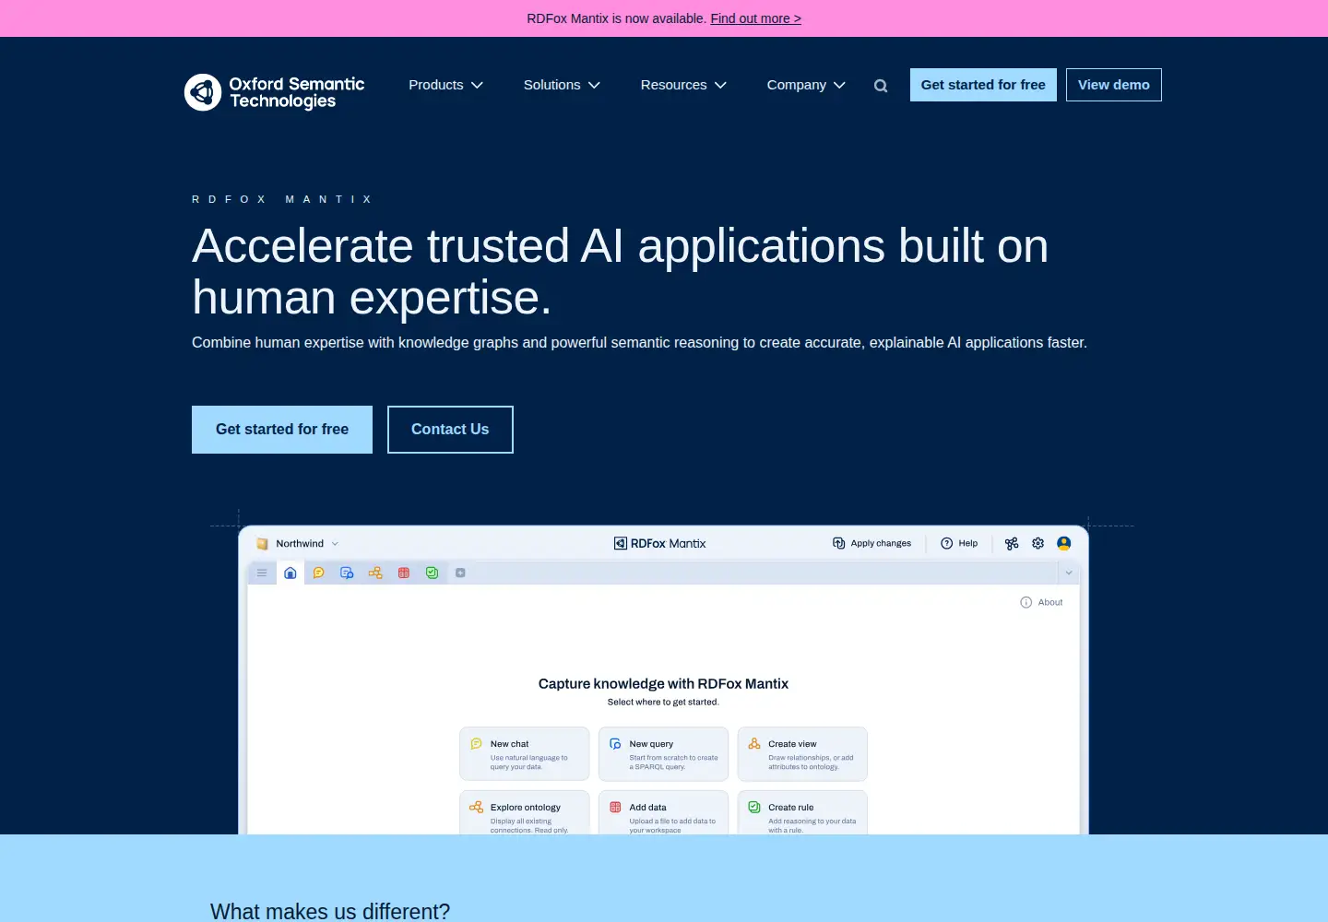The image size is (1328, 922).
Task: Open the Add data card
Action: [x=664, y=812]
